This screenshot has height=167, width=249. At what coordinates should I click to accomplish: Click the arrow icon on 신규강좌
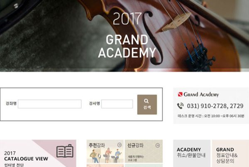pos(158,145)
